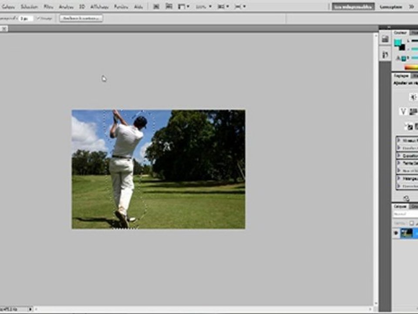Open the Calque menu
This screenshot has height=314, width=418.
(x=8, y=7)
